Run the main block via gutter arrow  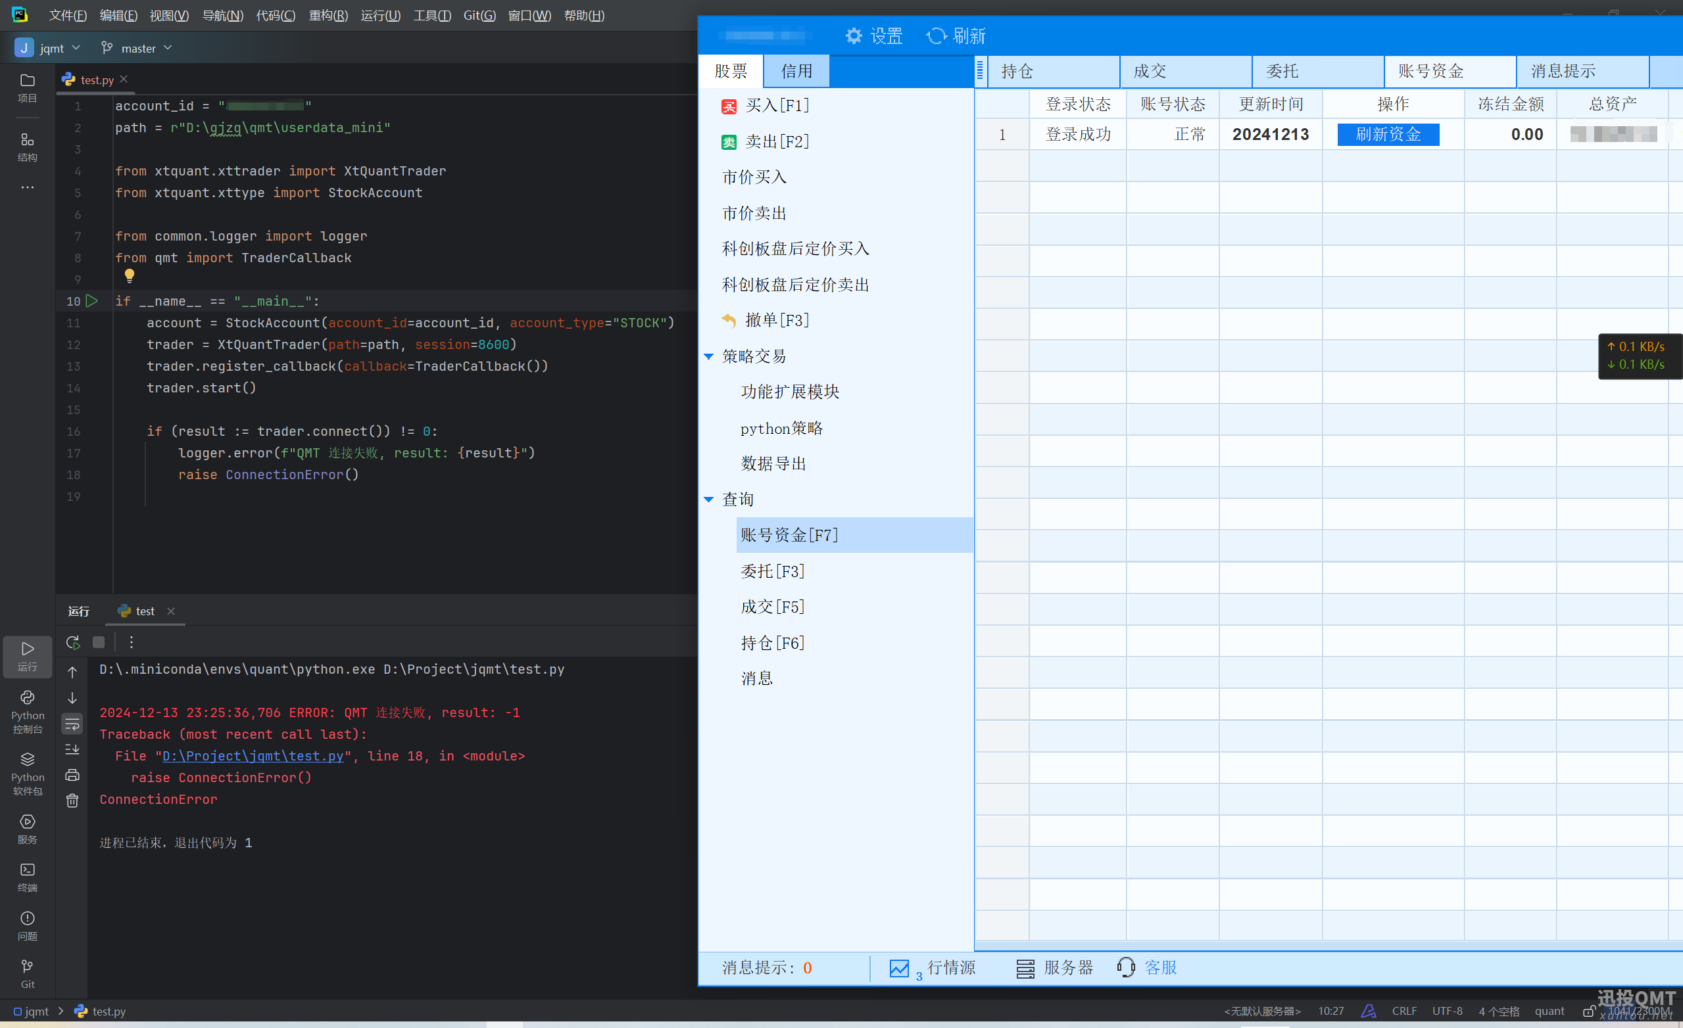[x=92, y=301]
